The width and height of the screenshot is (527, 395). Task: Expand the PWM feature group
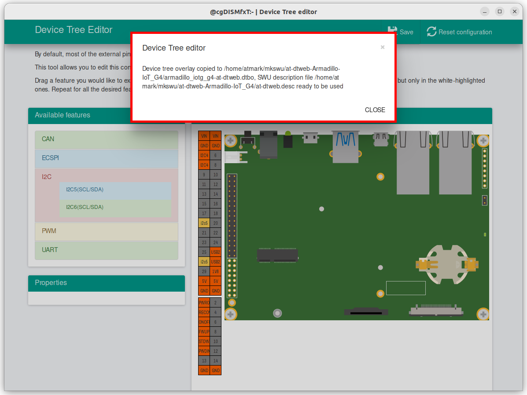[x=106, y=231]
